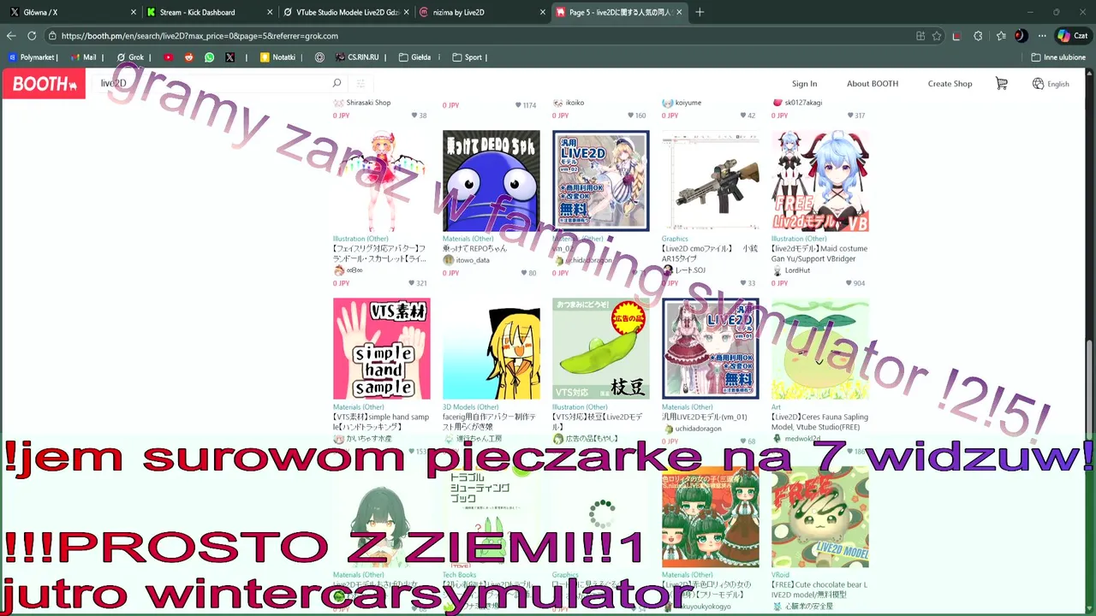Click Sign In link

804,84
